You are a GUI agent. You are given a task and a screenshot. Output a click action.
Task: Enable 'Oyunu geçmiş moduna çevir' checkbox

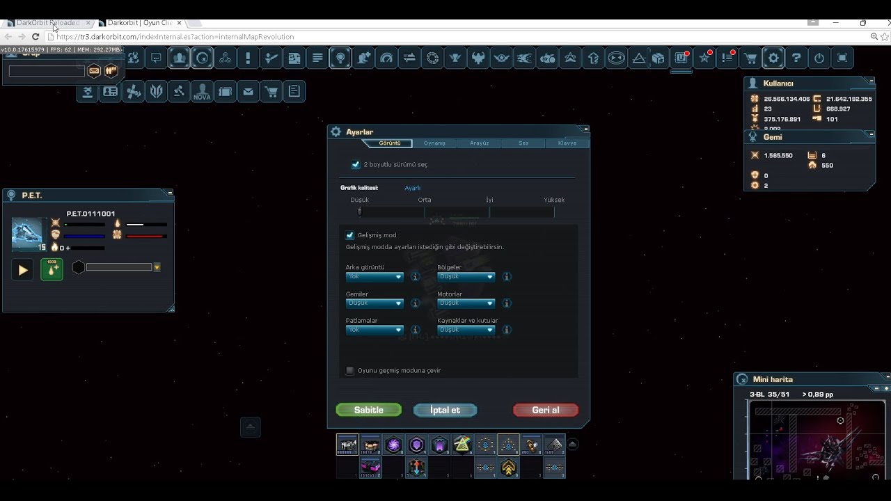tap(349, 370)
